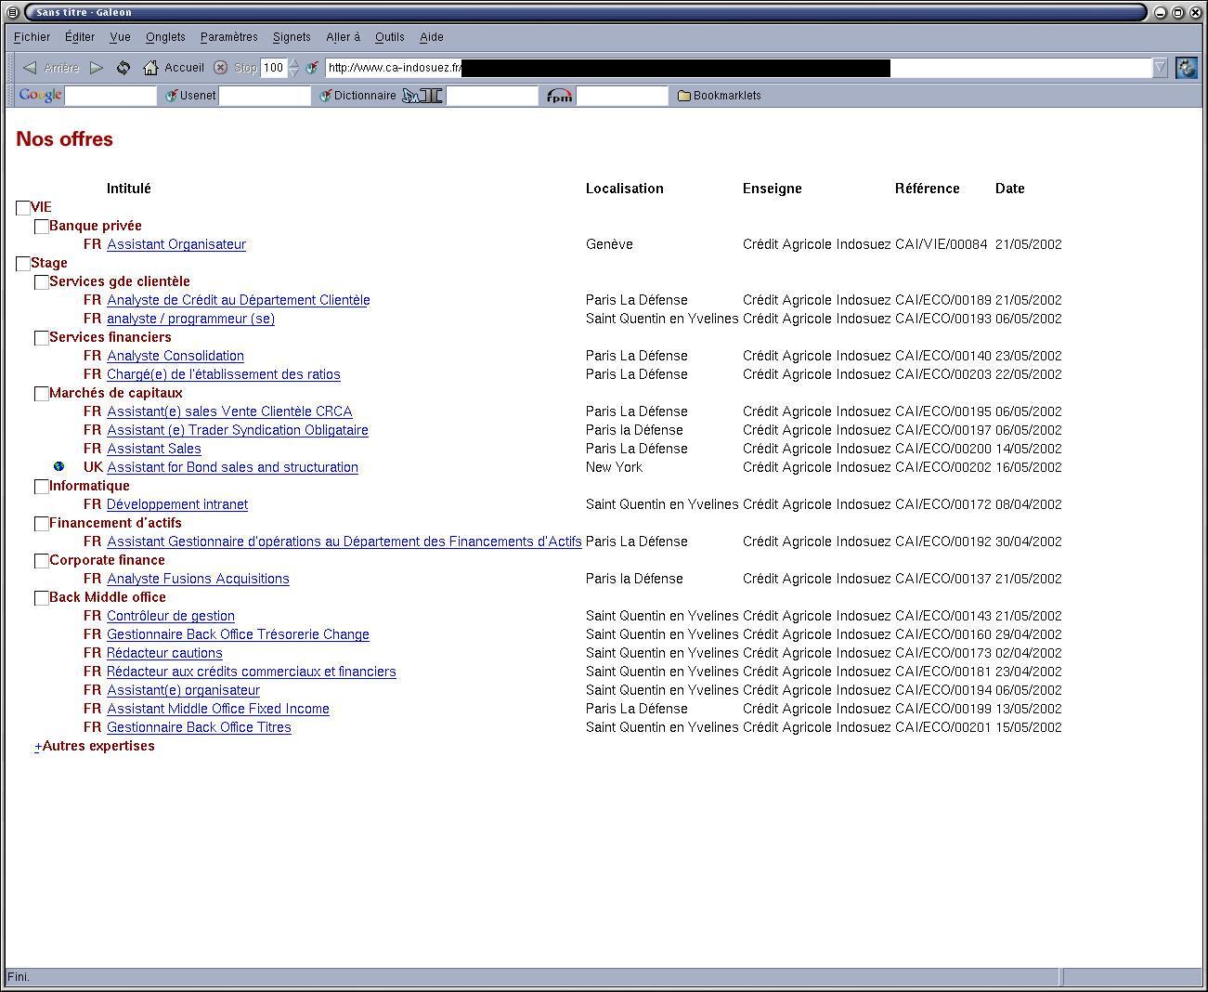The width and height of the screenshot is (1208, 992).
Task: Toggle the VIE category checkbox
Action: click(x=23, y=208)
